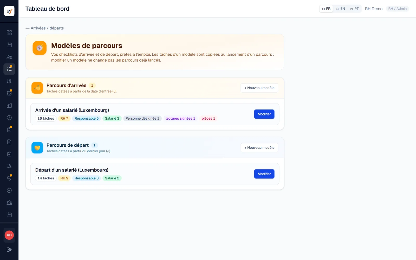Add Nouveau modèle in Parcours d'arrivée
Image resolution: width=416 pixels, height=260 pixels.
pos(259,88)
